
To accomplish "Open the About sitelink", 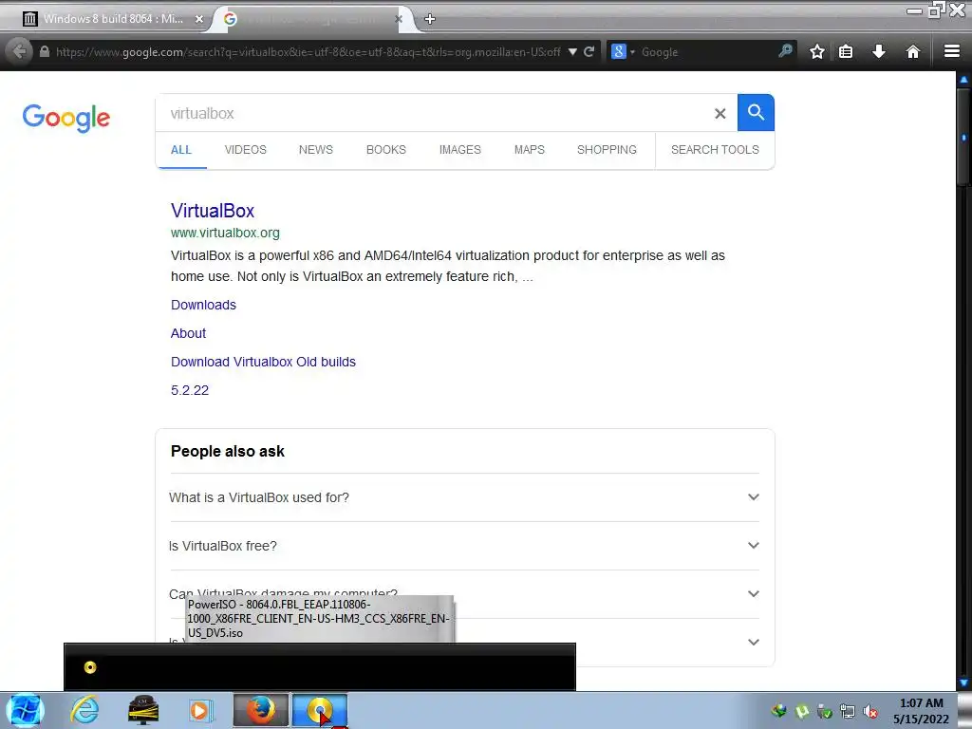I will pos(189,333).
